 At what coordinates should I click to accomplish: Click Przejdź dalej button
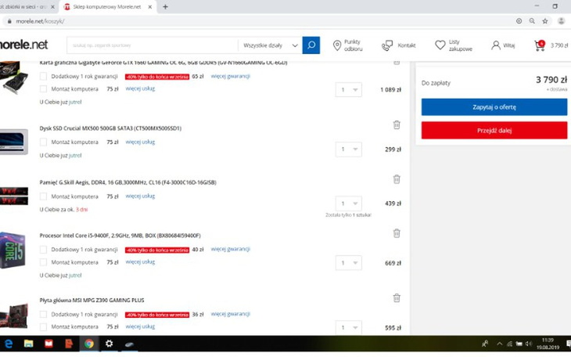tap(494, 130)
